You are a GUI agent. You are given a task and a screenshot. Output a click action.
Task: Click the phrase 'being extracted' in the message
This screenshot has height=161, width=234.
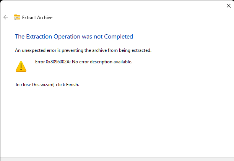click(x=135, y=50)
